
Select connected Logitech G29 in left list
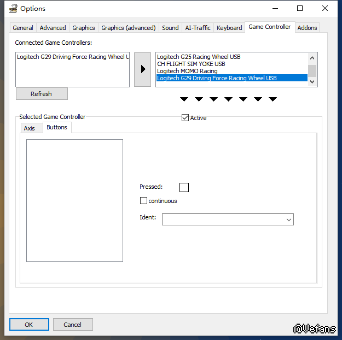pos(72,57)
